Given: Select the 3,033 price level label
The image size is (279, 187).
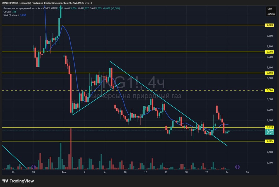Looking at the screenshot, I should click(270, 127).
